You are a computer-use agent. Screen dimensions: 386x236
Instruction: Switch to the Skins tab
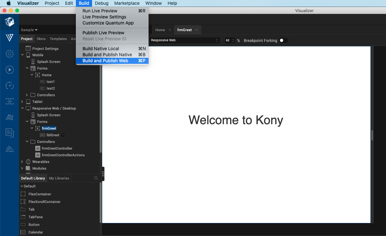tap(41, 39)
